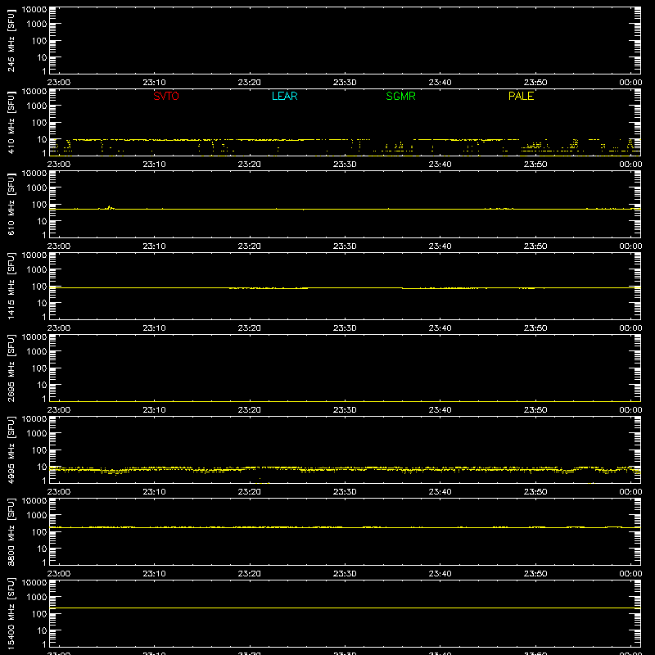Click the 10000 tick in 4995 MHz panel
Screen dimensions: 655x655
[34, 419]
